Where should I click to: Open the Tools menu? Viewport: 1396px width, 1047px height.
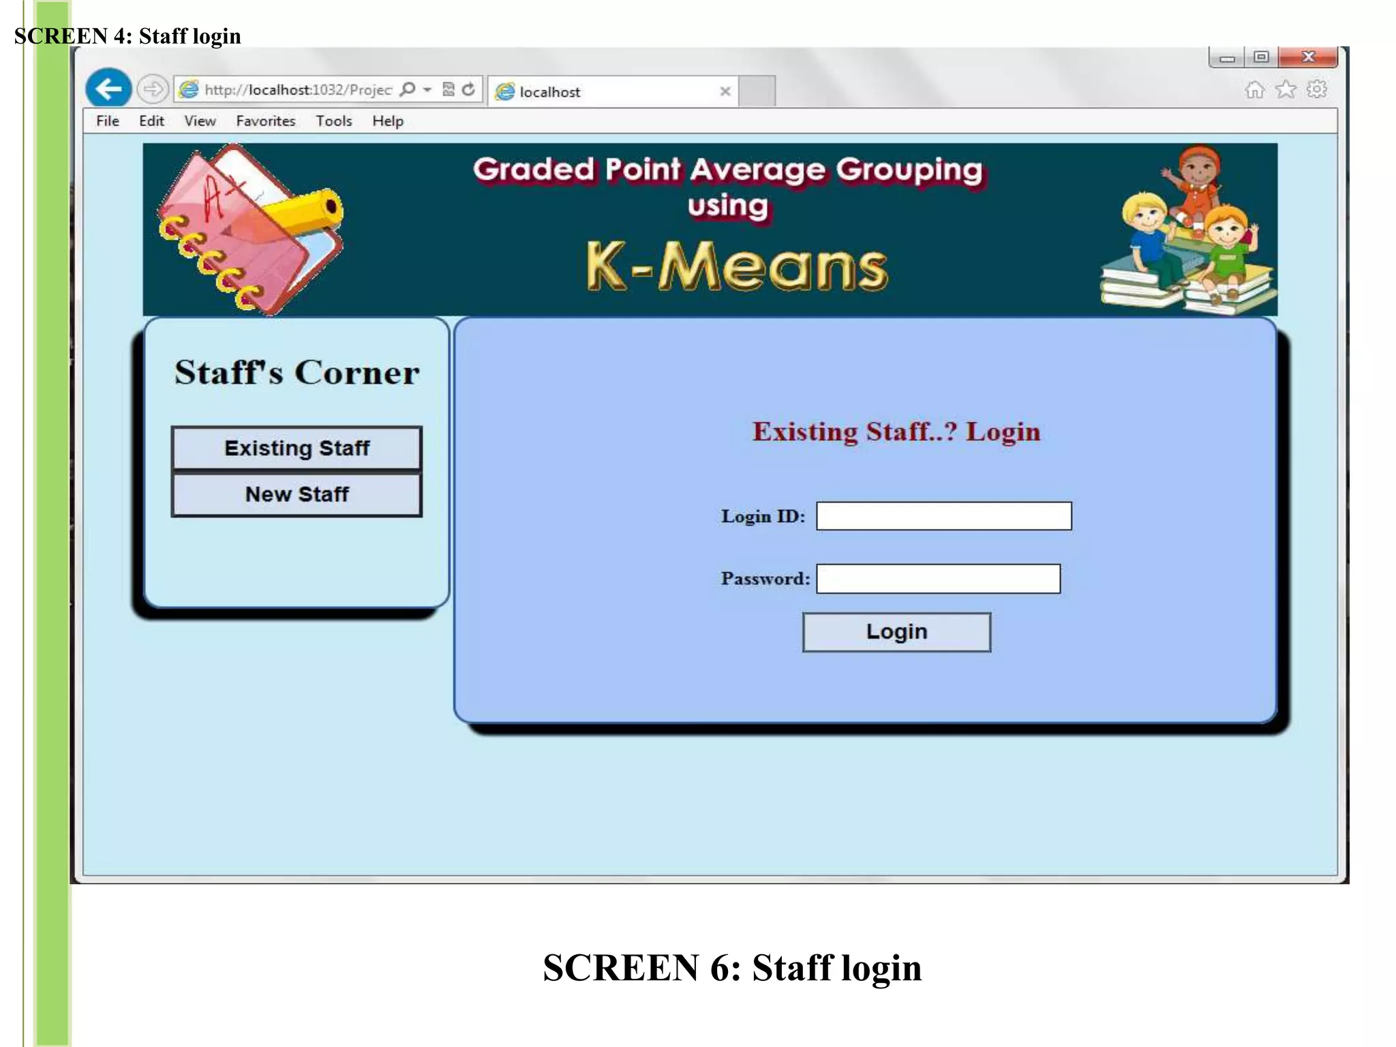334,121
